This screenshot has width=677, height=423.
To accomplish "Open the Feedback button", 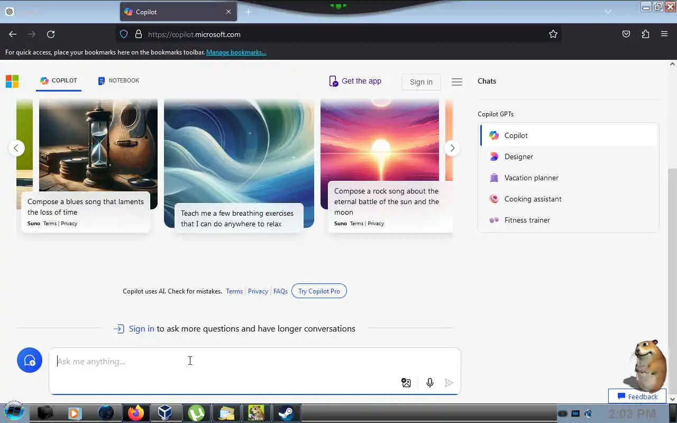I will coord(637,397).
